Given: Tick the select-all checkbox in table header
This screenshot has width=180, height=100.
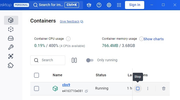Looking at the screenshot, I should [36, 75].
